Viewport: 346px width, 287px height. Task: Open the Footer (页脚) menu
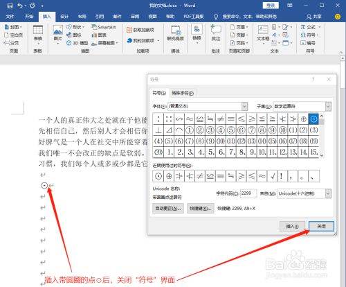coord(239,35)
